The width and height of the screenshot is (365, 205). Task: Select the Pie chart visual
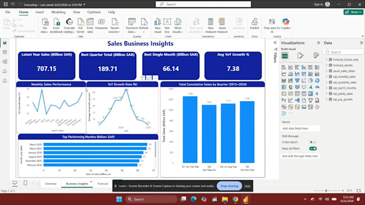(311, 81)
